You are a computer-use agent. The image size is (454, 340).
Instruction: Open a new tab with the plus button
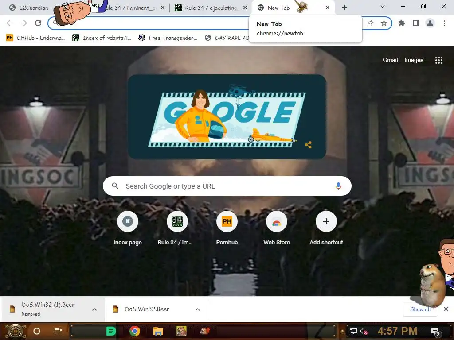click(344, 8)
